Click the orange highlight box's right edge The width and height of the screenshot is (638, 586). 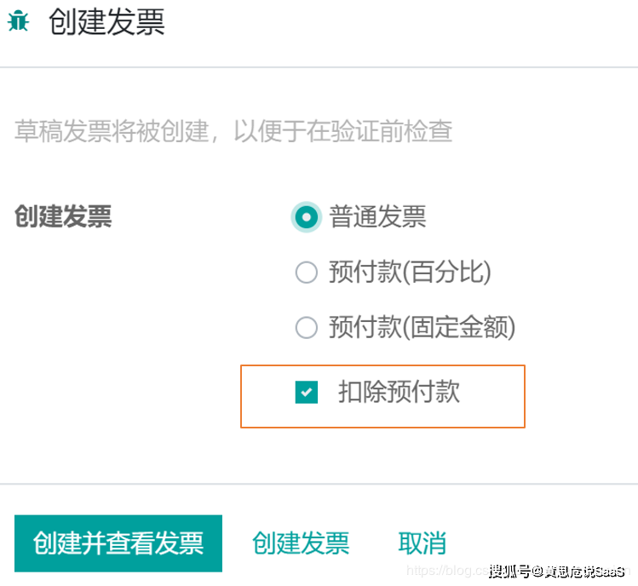click(x=525, y=396)
